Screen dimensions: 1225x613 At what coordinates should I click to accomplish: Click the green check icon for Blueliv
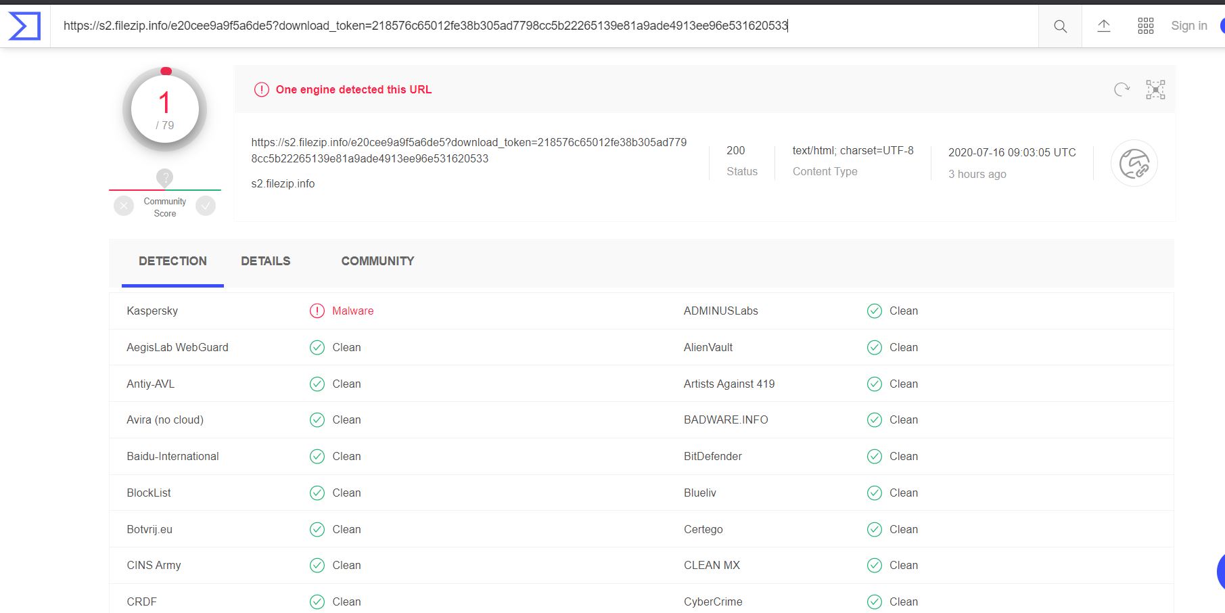pyautogui.click(x=875, y=493)
